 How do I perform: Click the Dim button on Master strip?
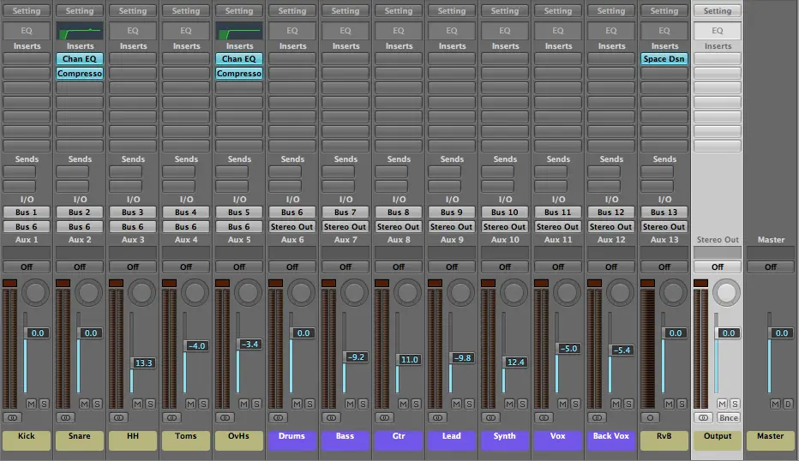(788, 403)
